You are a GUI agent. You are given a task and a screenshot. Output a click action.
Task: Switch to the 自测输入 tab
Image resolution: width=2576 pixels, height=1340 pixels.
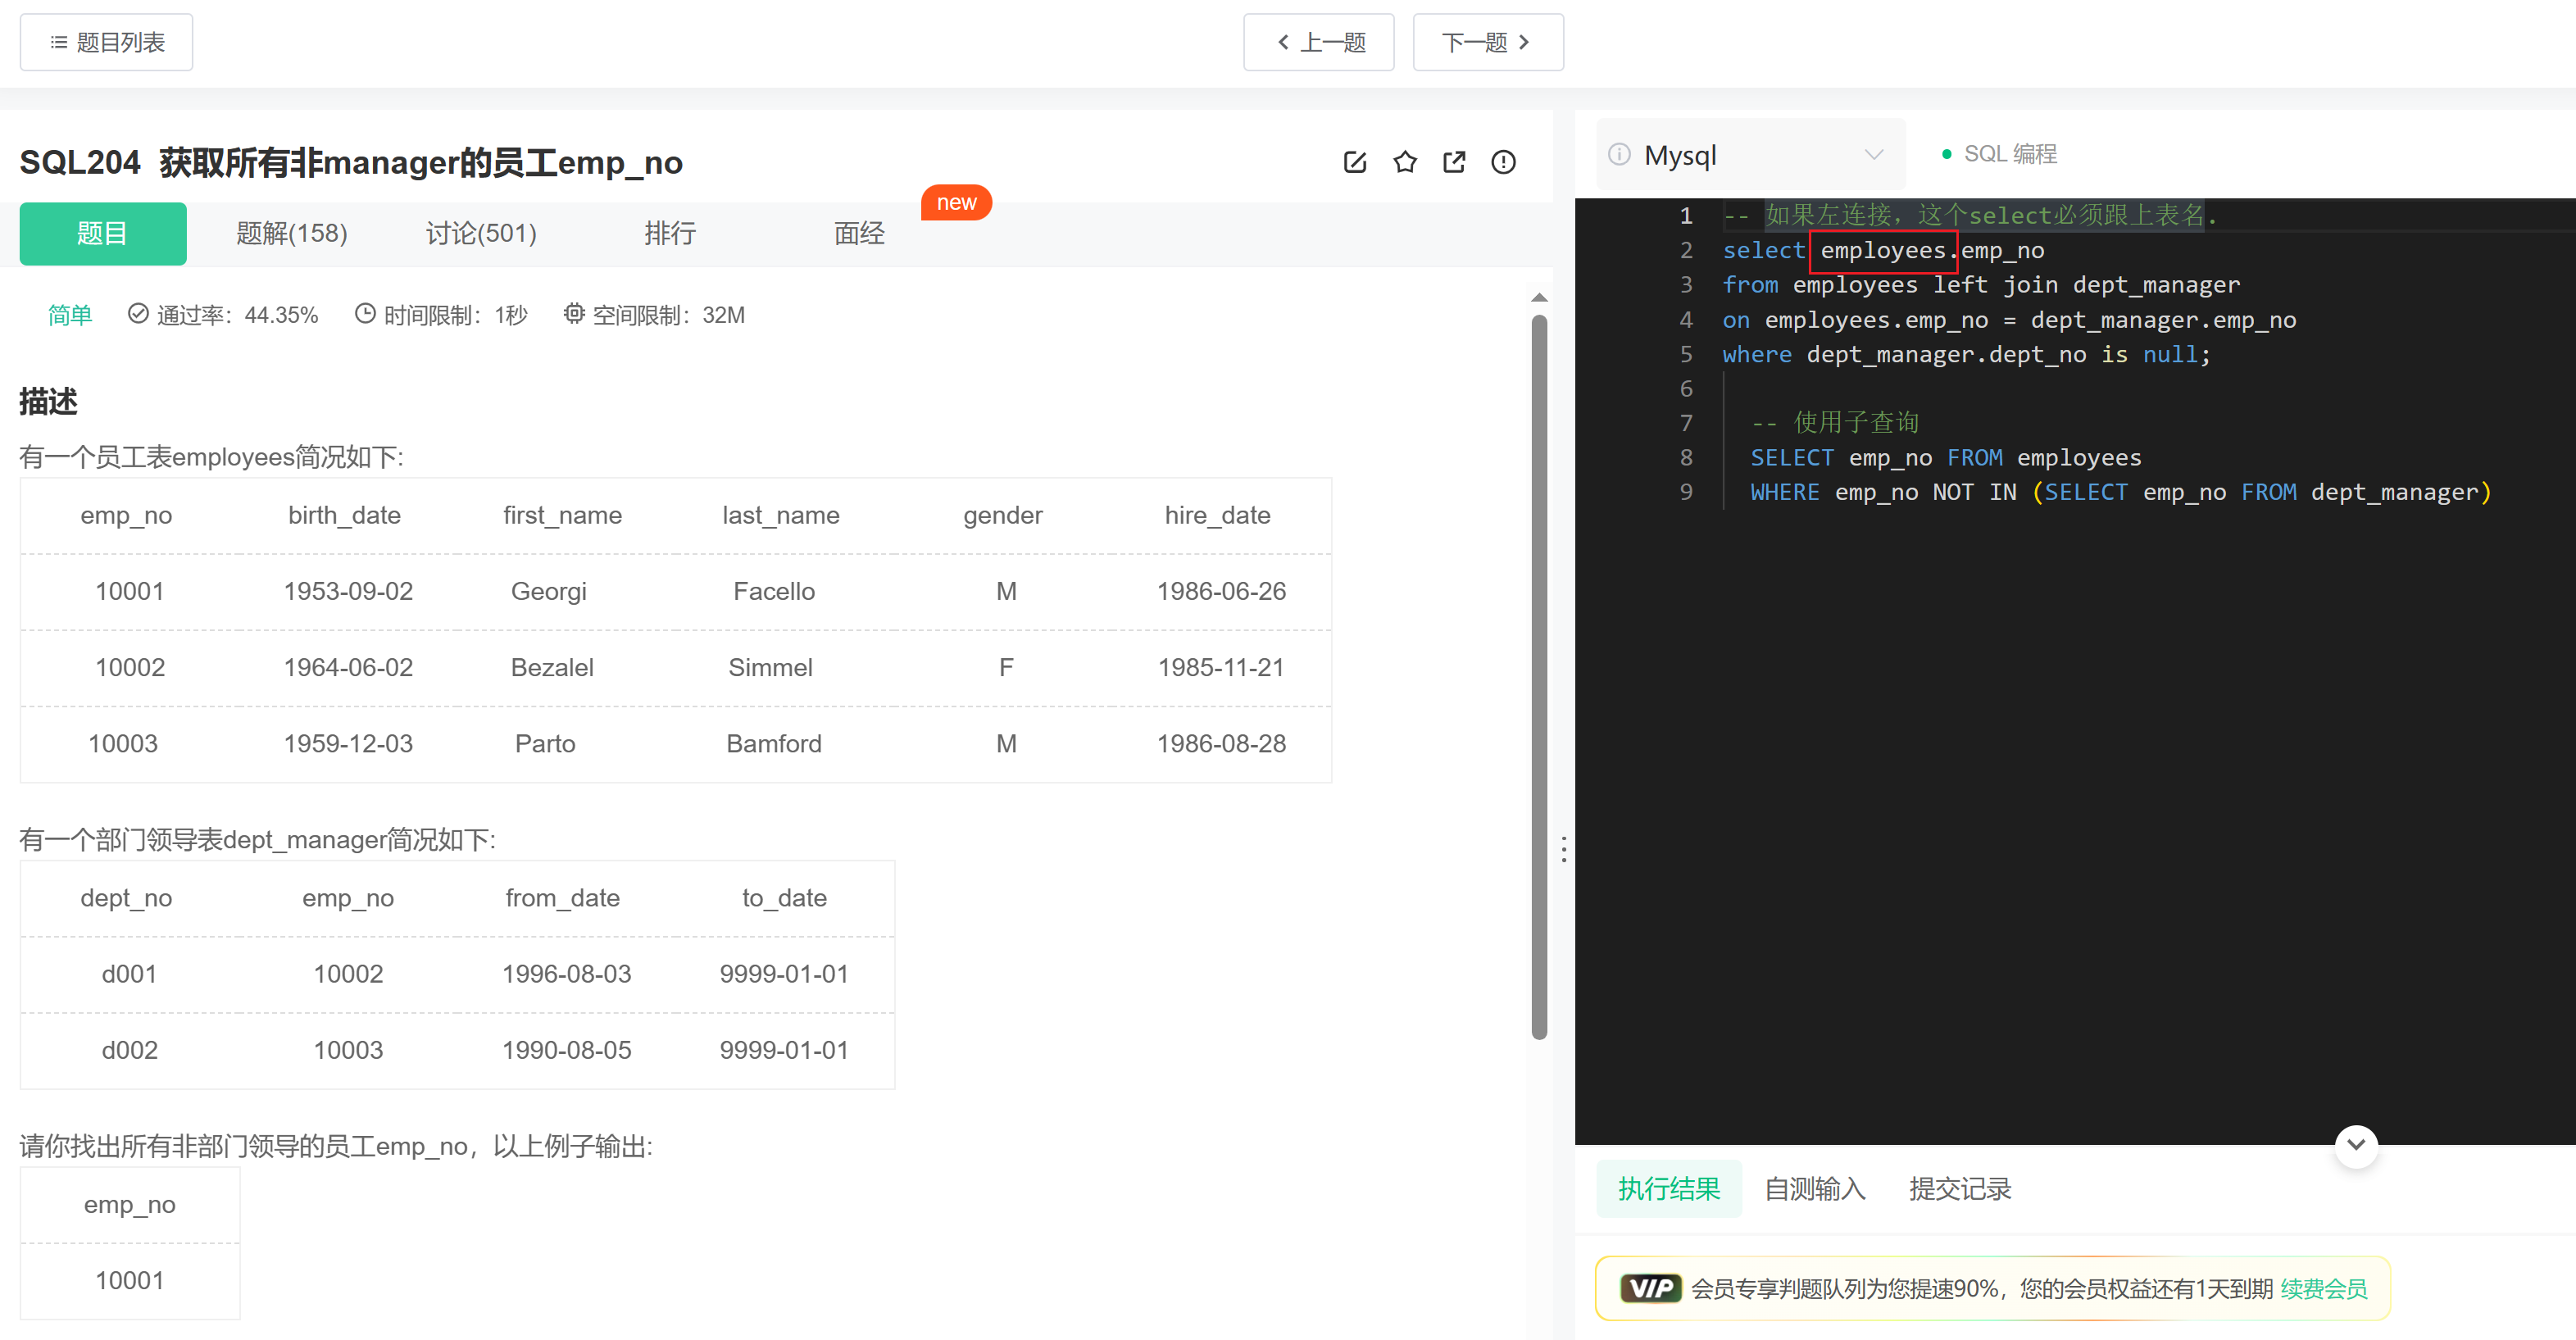(x=1815, y=1189)
